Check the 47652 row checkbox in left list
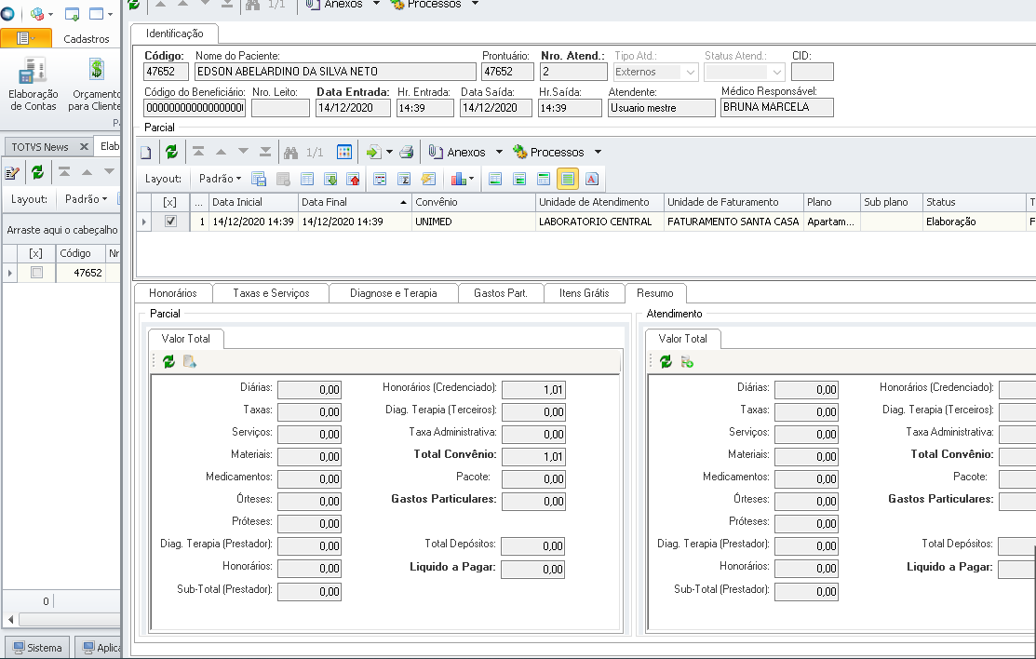The height and width of the screenshot is (659, 1036). 36,273
